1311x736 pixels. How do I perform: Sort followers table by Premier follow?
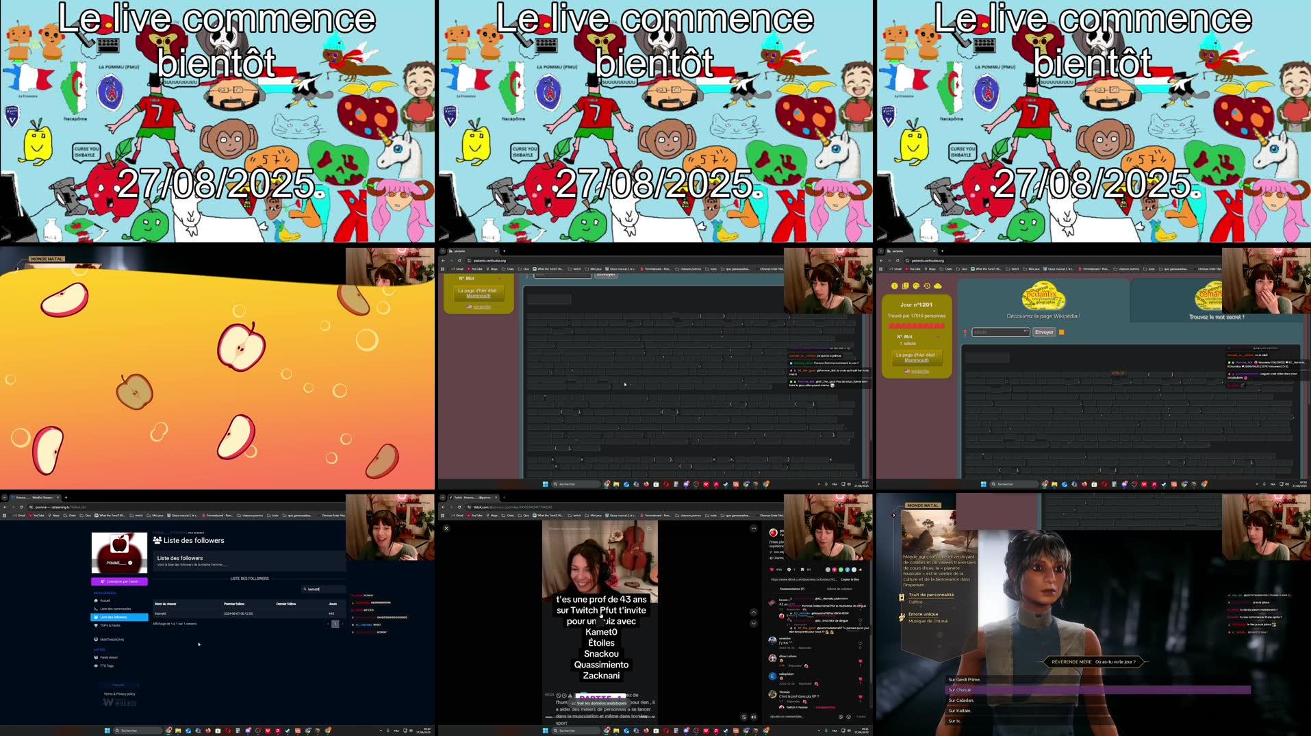tap(234, 604)
